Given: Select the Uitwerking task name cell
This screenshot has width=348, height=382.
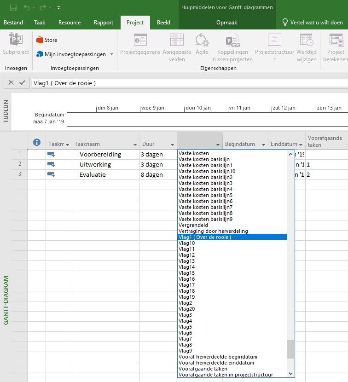Looking at the screenshot, I should pos(106,165).
